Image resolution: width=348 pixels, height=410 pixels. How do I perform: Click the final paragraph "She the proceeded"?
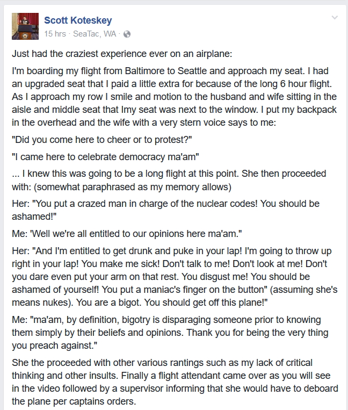coord(175,382)
